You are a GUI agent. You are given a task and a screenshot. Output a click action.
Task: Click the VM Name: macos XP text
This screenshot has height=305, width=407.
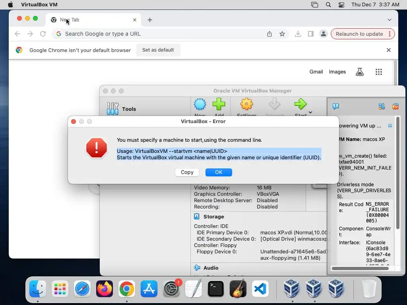[362, 139]
